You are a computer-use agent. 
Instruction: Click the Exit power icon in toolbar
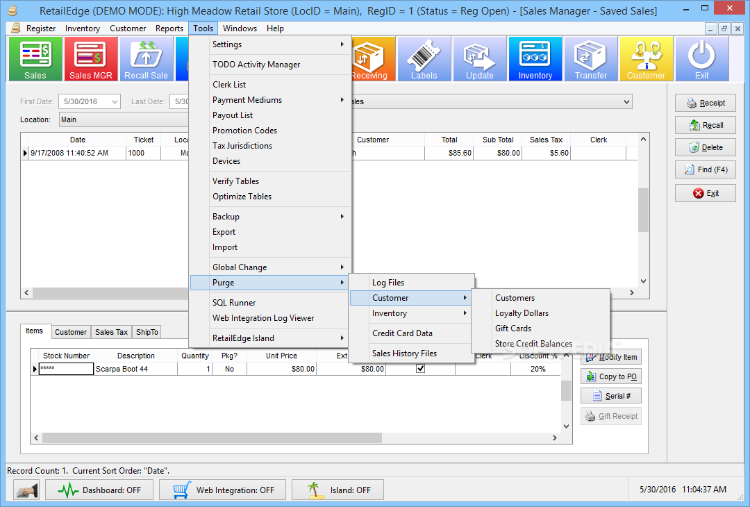[x=701, y=59]
